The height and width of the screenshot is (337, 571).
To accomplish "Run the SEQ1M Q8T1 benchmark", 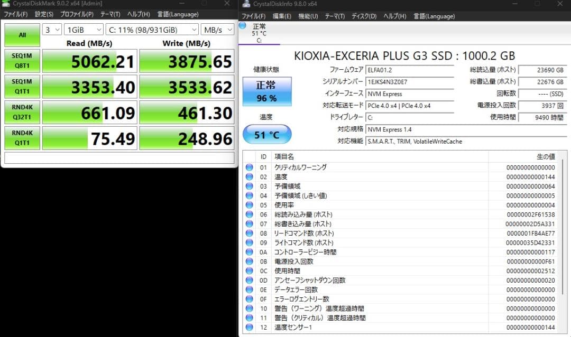I will click(22, 61).
